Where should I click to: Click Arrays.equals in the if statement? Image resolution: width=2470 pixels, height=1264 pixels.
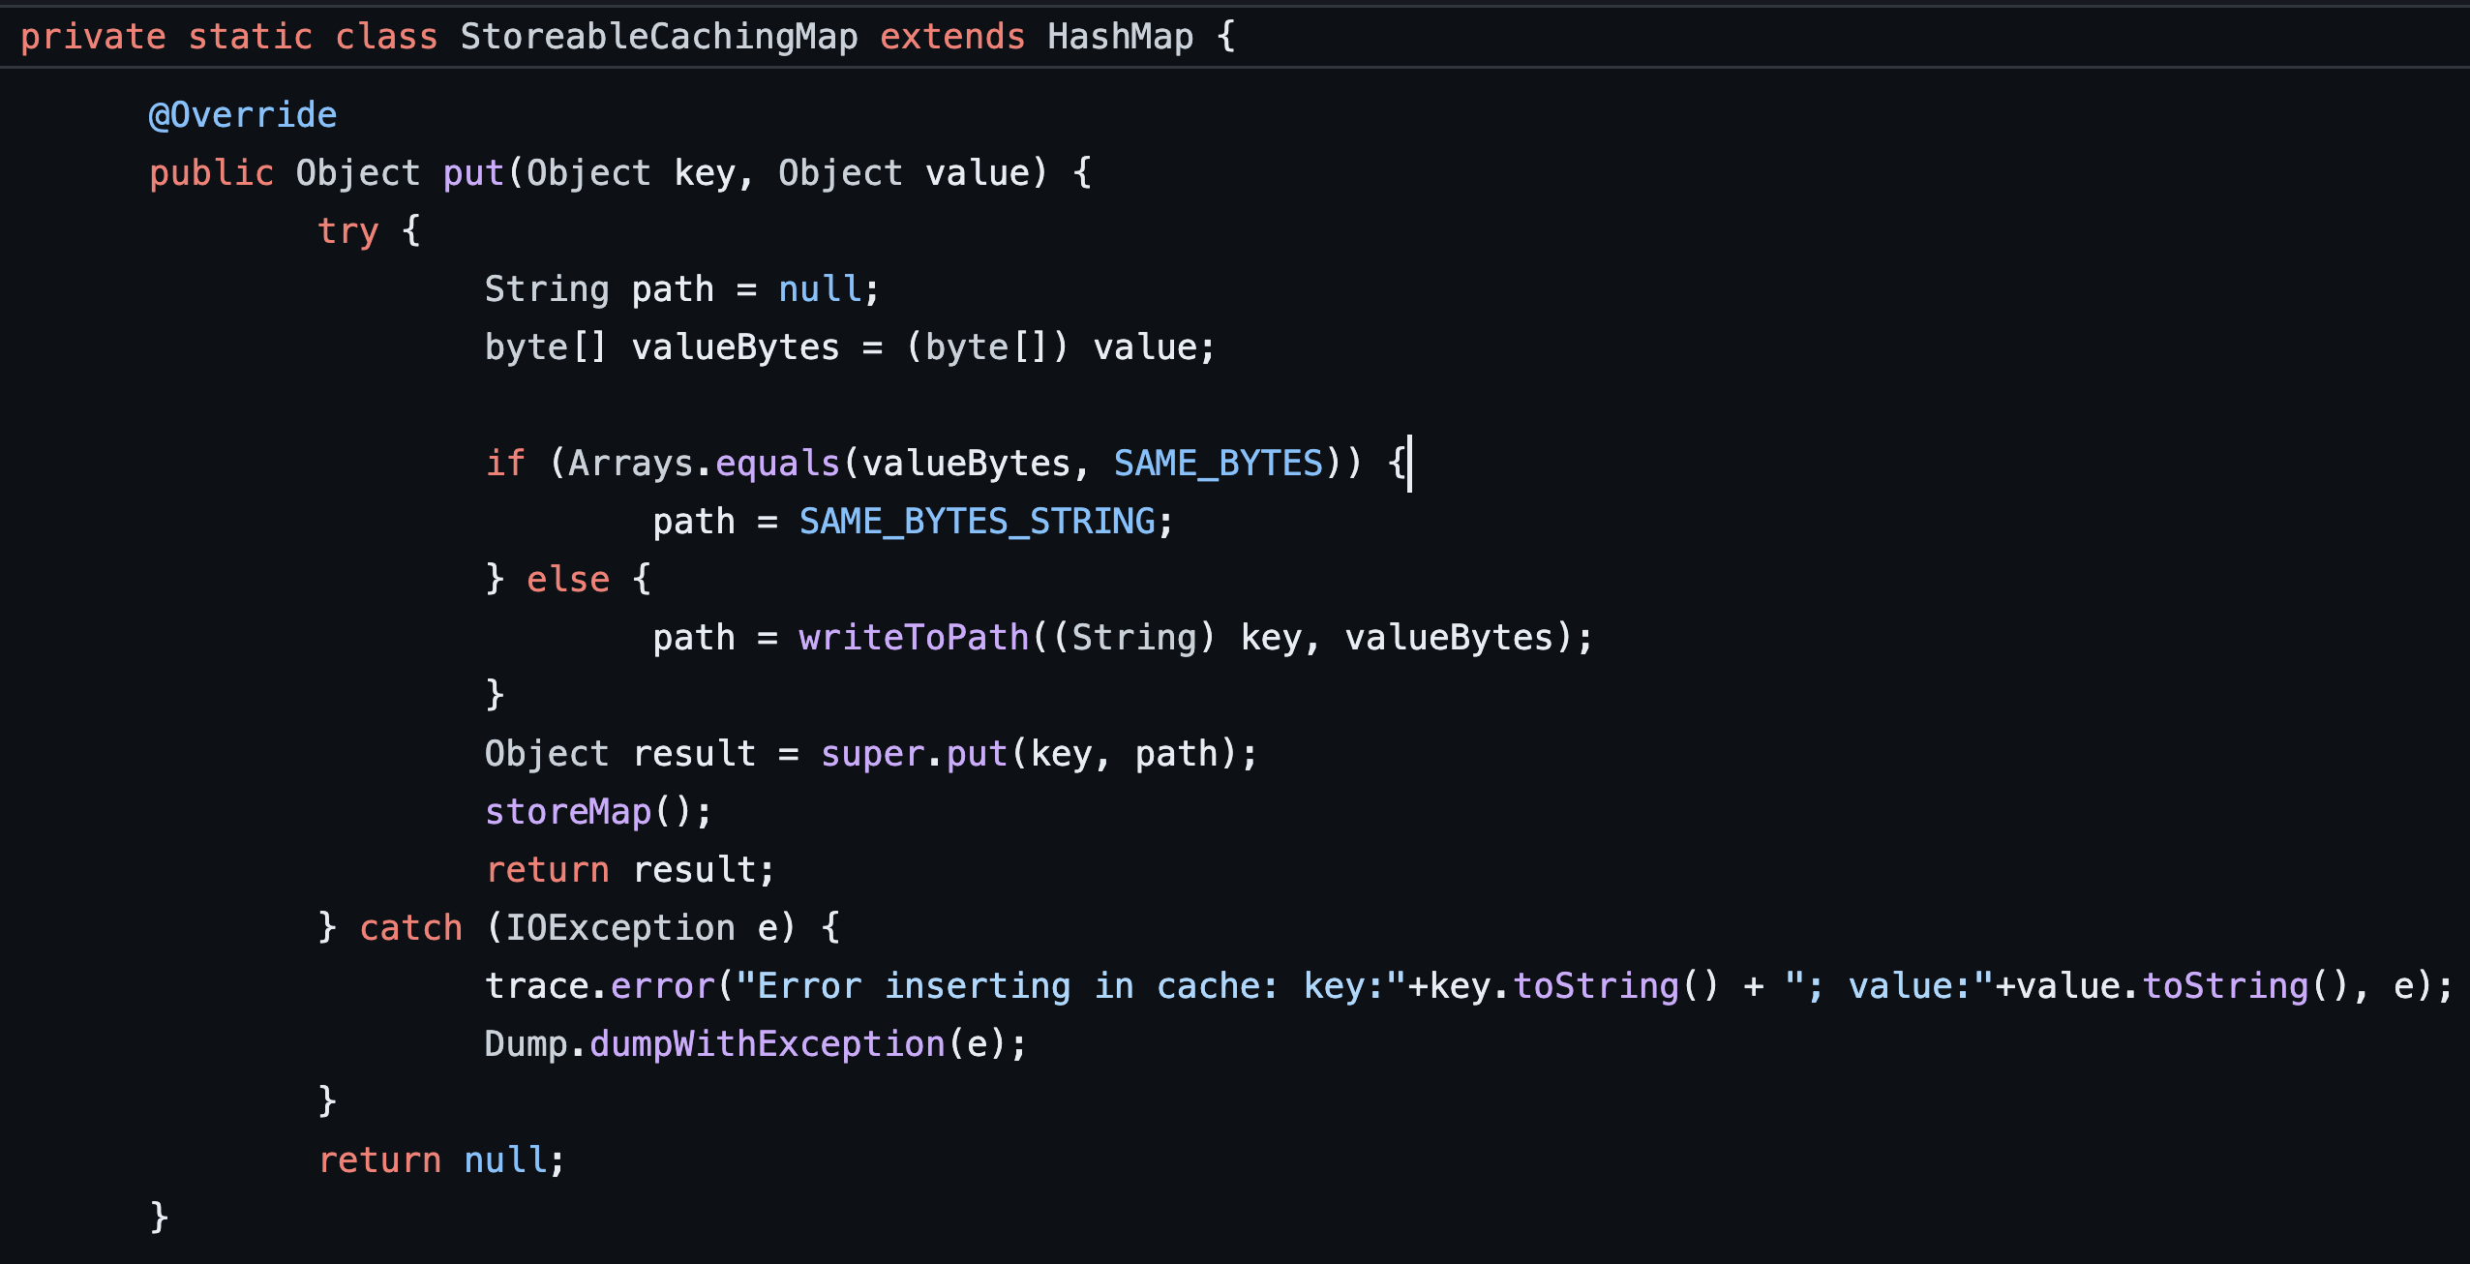point(704,464)
